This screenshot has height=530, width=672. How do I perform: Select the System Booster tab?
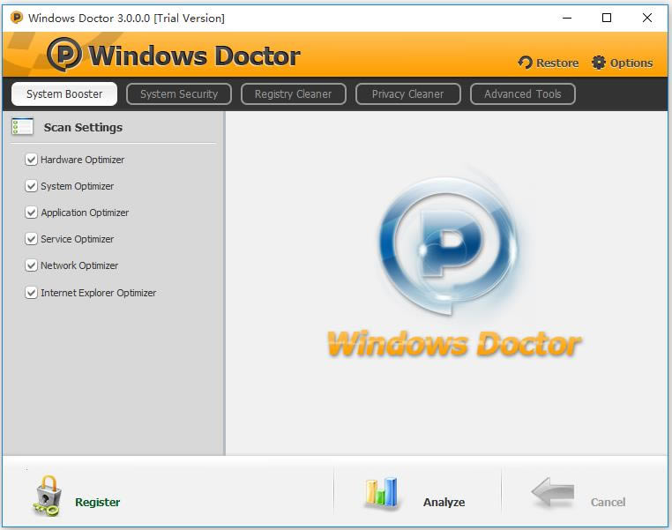point(64,93)
